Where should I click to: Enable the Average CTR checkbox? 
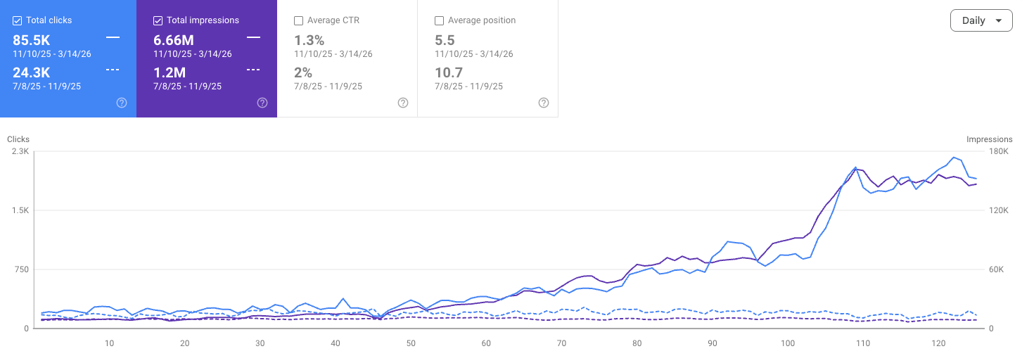point(299,20)
